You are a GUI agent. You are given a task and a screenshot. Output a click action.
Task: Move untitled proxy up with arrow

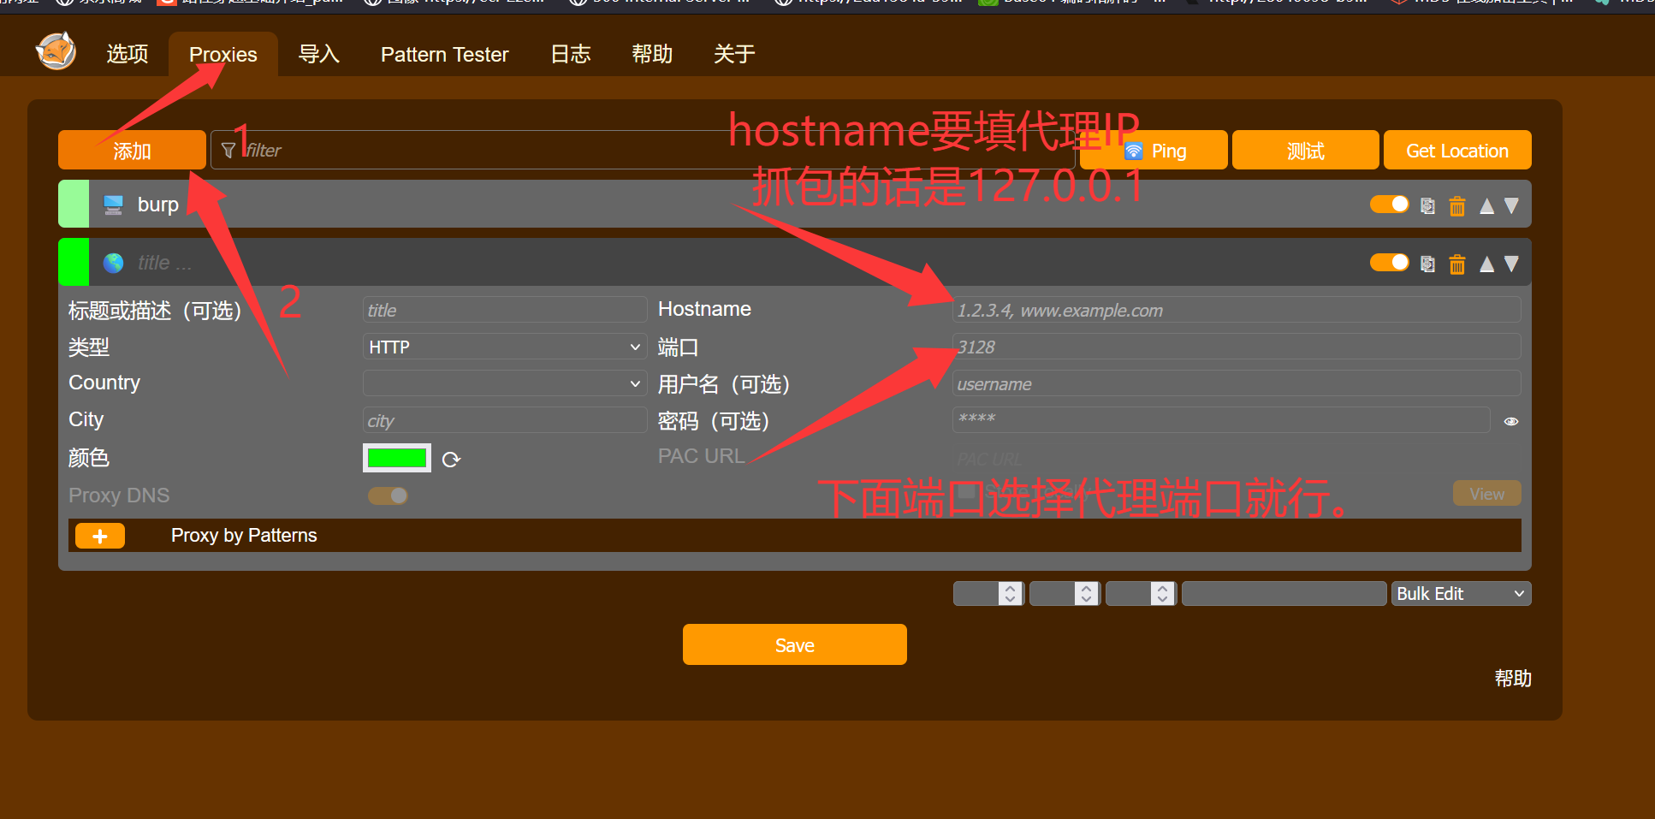1487,264
